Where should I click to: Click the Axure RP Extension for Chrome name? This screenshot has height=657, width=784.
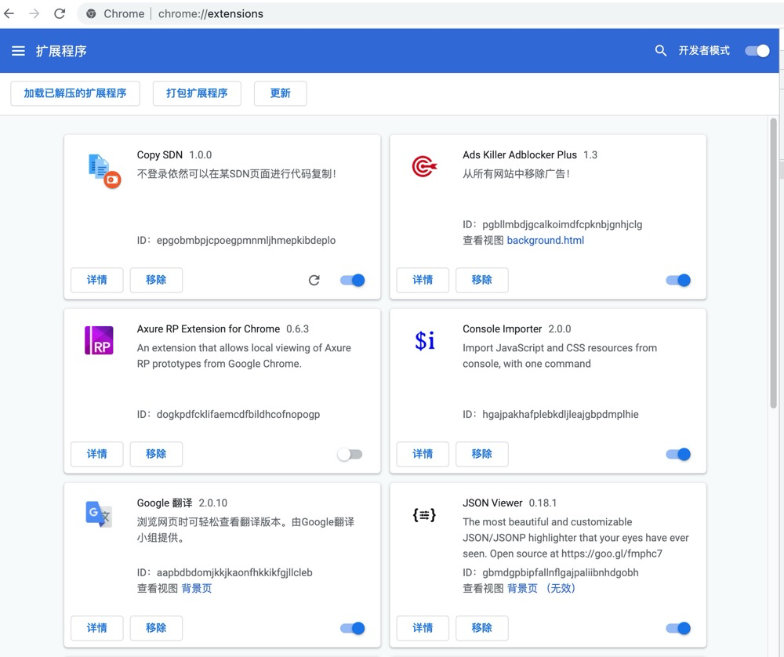pyautogui.click(x=209, y=329)
